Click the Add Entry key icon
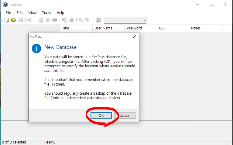The height and width of the screenshot is (145, 233). coord(29,20)
